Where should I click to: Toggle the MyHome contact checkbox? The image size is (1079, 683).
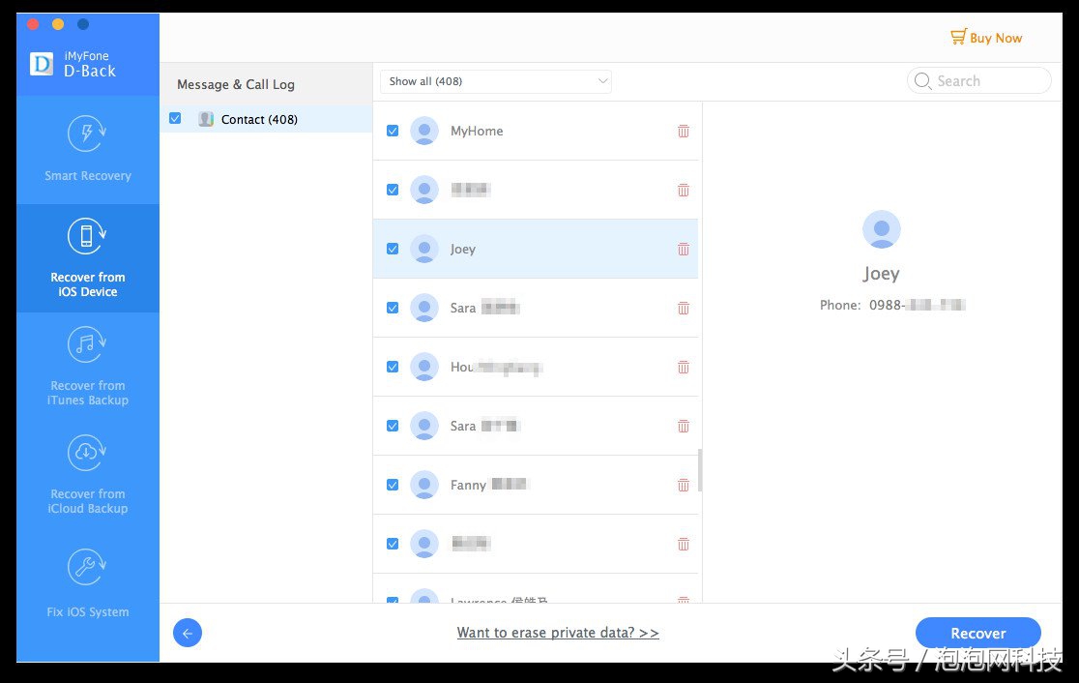pos(393,131)
